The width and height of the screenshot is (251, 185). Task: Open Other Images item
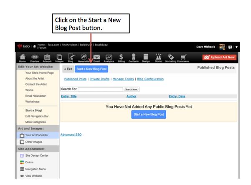click(38, 142)
